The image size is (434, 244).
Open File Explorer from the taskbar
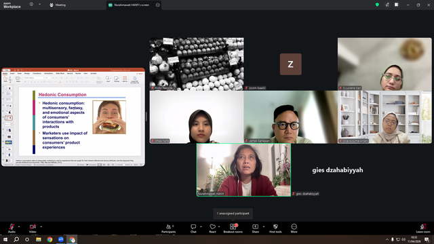point(39,239)
